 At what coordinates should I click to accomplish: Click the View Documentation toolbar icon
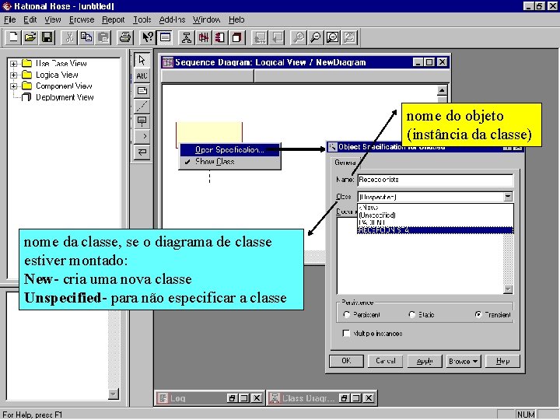tap(165, 37)
